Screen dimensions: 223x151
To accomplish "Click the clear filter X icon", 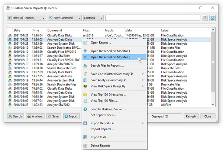I will 212,18.
